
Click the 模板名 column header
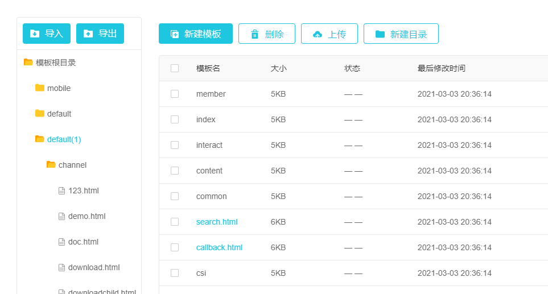tap(208, 68)
